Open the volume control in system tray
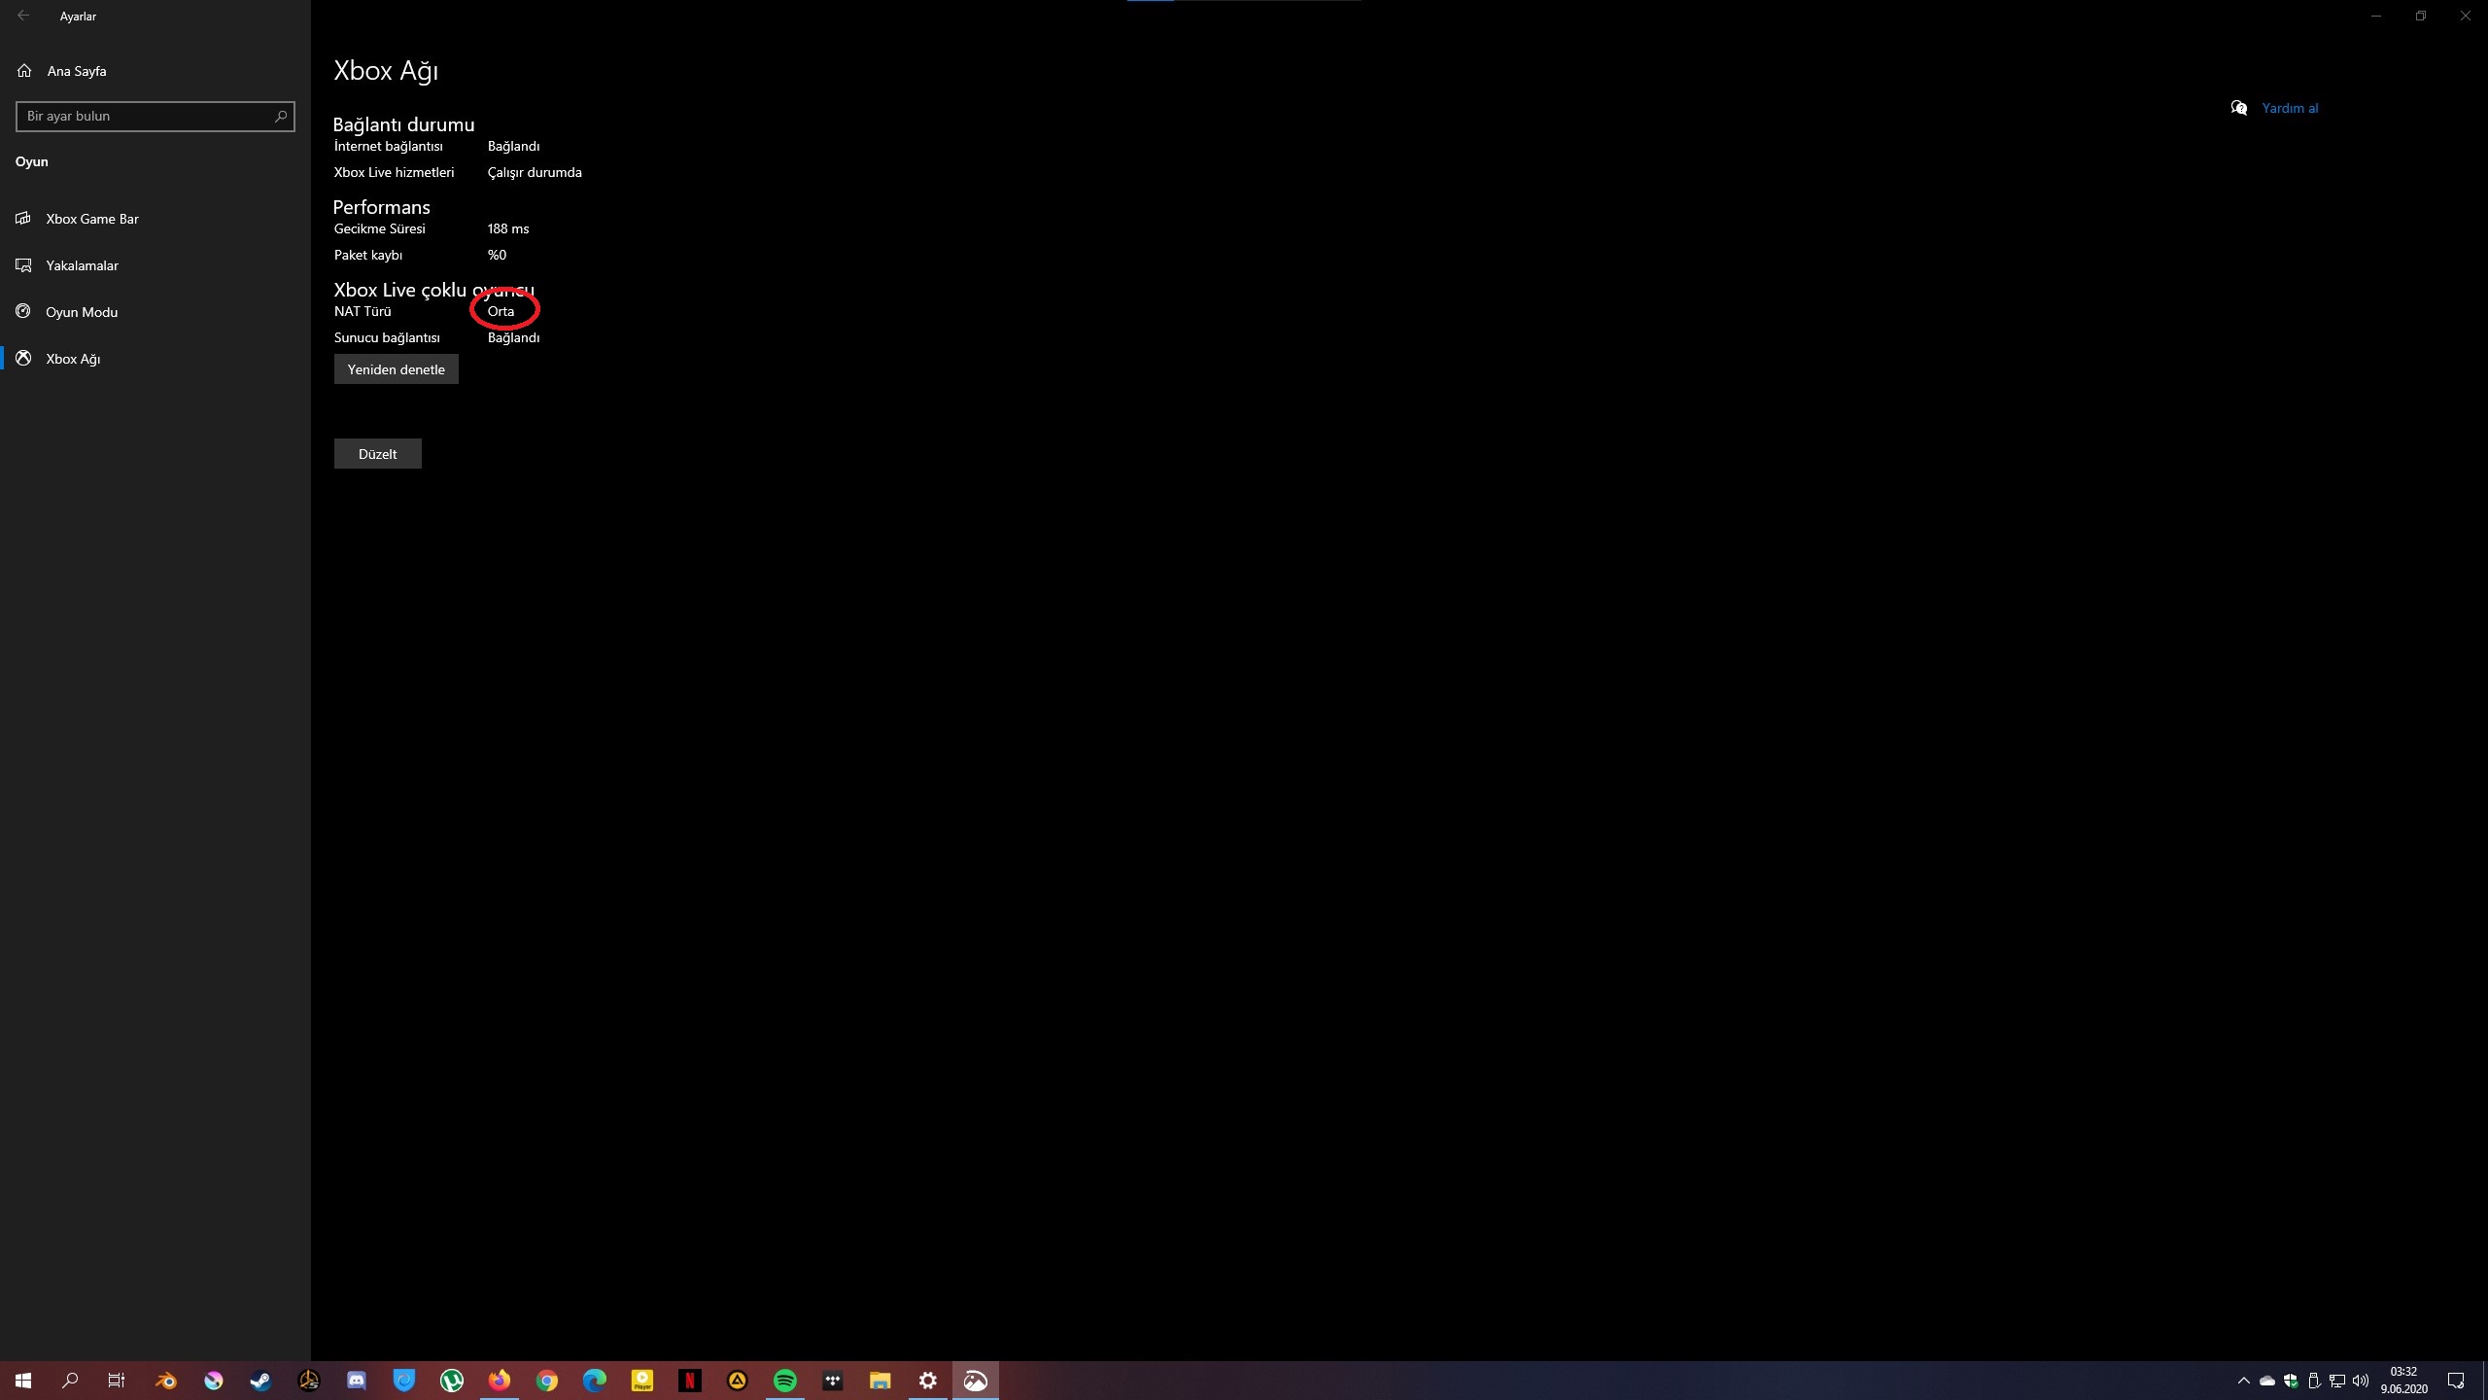This screenshot has height=1400, width=2488. tap(2361, 1381)
